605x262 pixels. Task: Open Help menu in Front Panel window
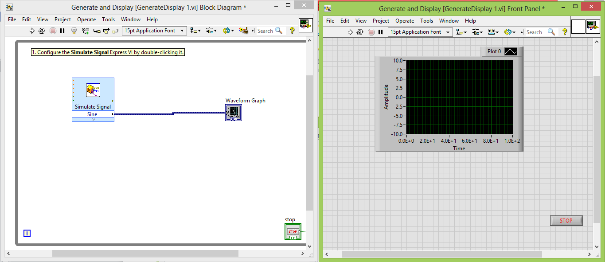click(x=470, y=21)
